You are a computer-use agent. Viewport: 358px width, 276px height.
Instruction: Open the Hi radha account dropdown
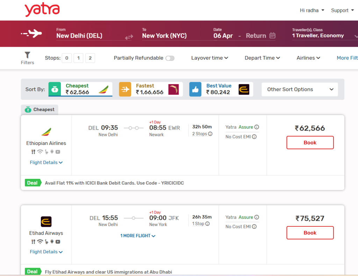(312, 10)
